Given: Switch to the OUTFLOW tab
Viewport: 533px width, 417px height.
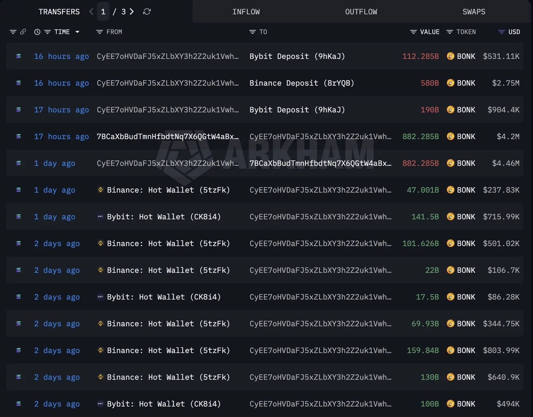Looking at the screenshot, I should pyautogui.click(x=361, y=12).
